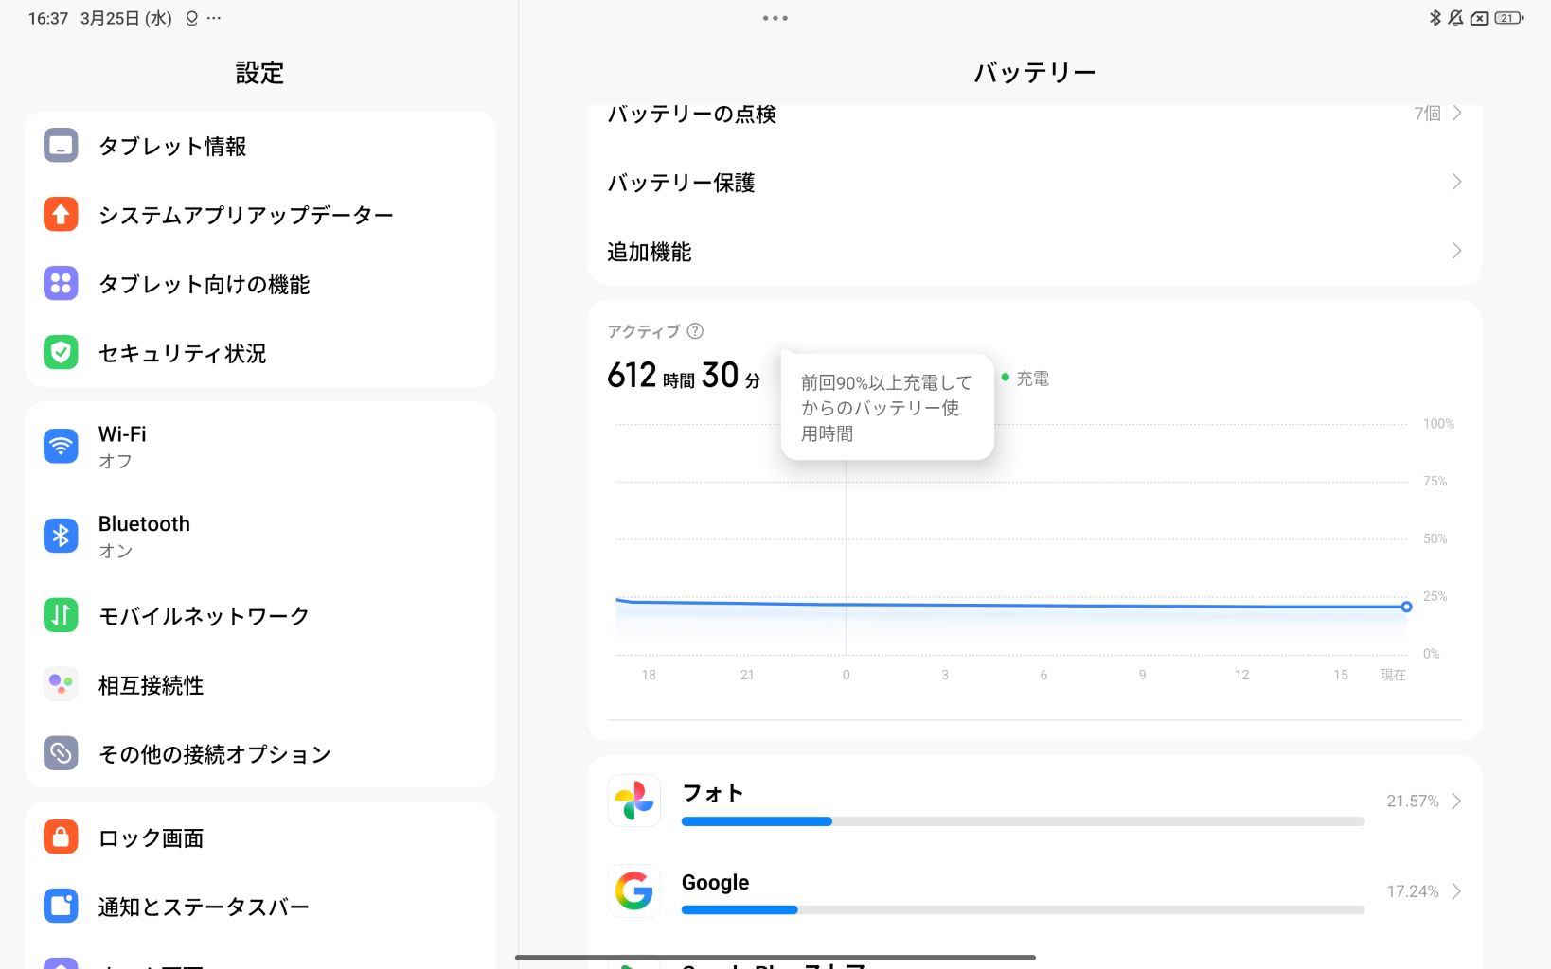
Task: Expand the Google usage details chevron
Action: (x=1456, y=891)
